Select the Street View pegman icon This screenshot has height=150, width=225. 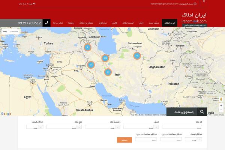pos(221,99)
